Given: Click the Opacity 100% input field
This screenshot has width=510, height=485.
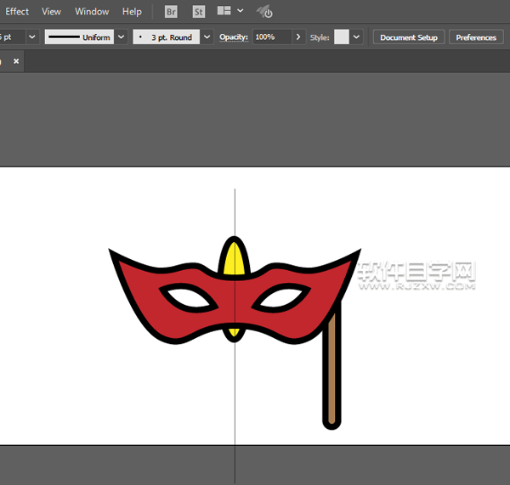Looking at the screenshot, I should 270,37.
